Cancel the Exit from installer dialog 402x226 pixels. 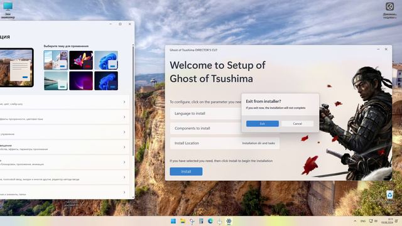297,124
